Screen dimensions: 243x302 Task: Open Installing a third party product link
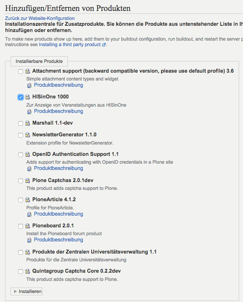coord(70,45)
